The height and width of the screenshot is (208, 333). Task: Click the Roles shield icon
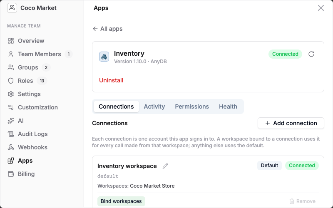click(11, 81)
